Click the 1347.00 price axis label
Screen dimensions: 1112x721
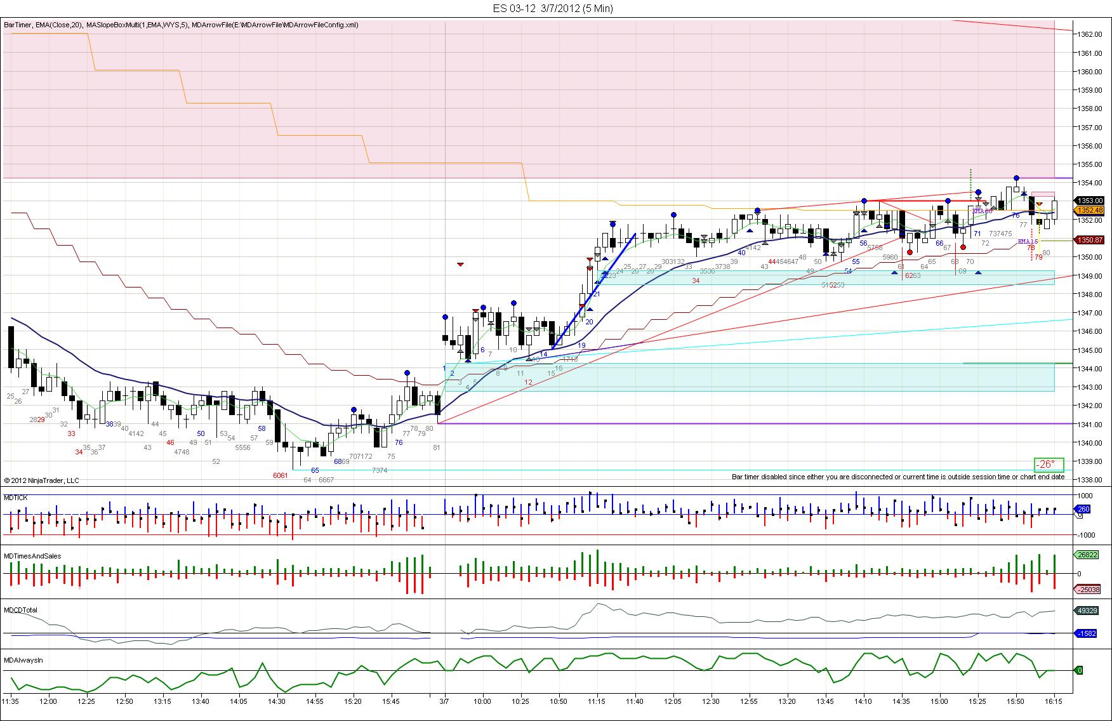click(x=1090, y=313)
